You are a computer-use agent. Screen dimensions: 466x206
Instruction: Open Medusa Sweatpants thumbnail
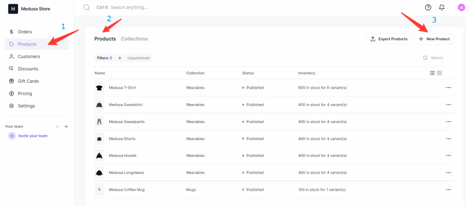(99, 122)
